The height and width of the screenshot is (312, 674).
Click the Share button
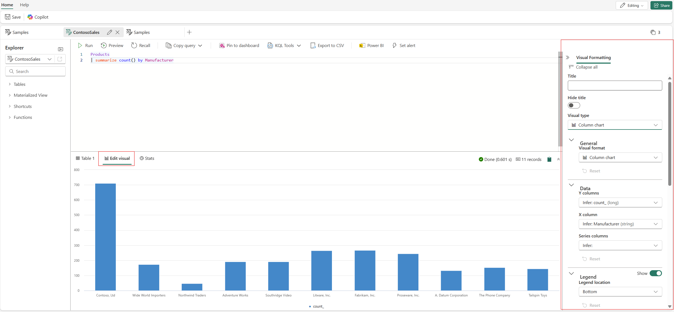tap(661, 5)
